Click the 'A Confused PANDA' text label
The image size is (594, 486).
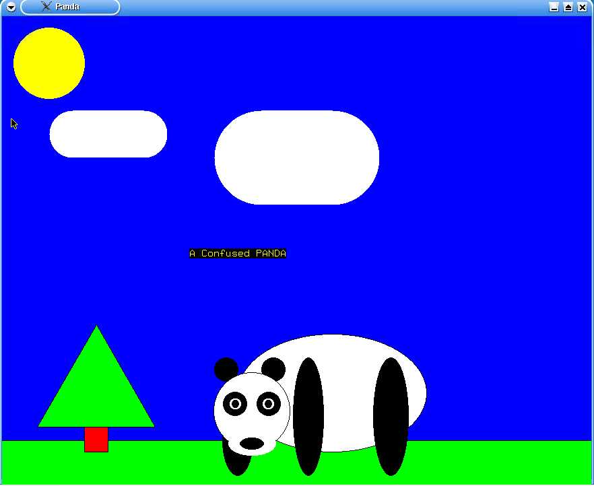(x=238, y=253)
